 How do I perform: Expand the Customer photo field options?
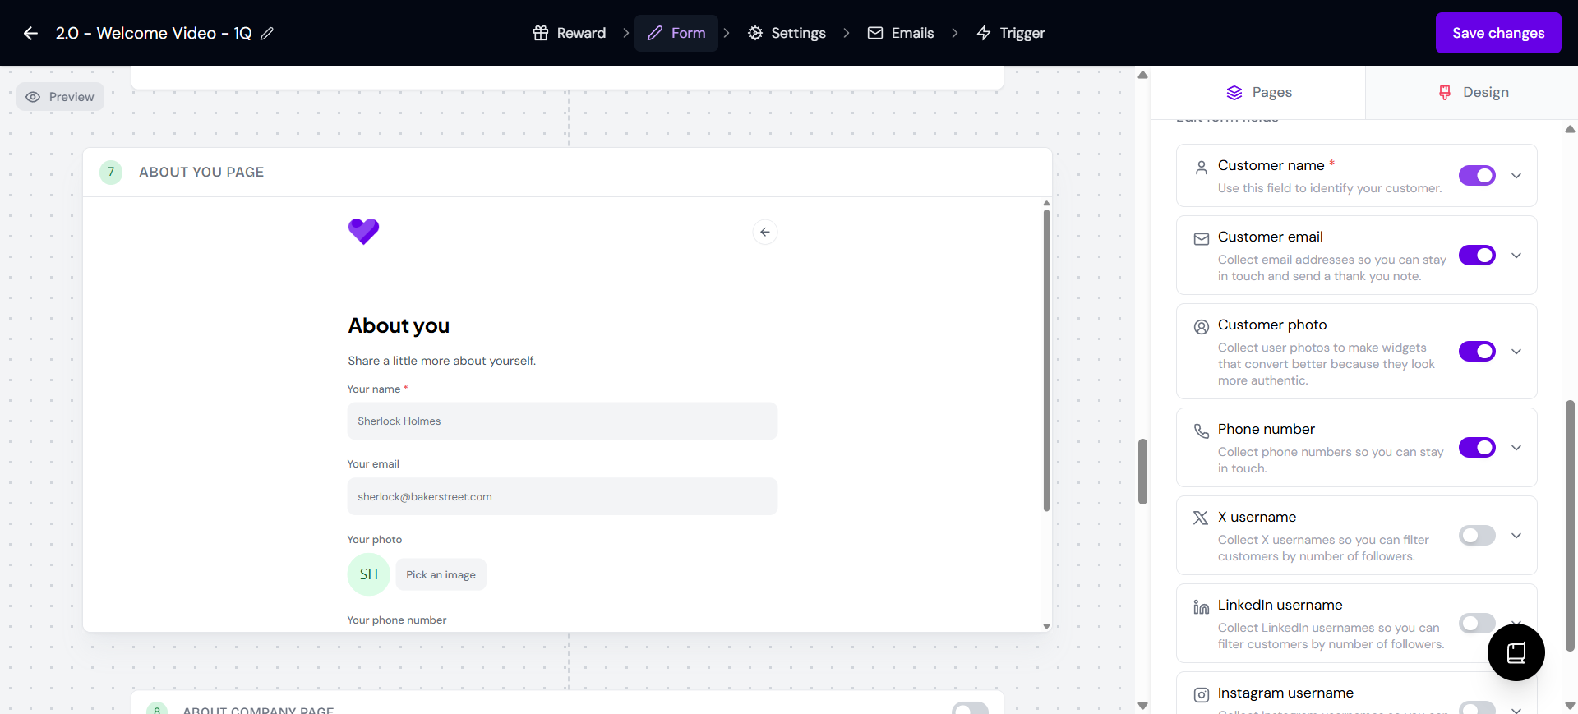(1516, 352)
